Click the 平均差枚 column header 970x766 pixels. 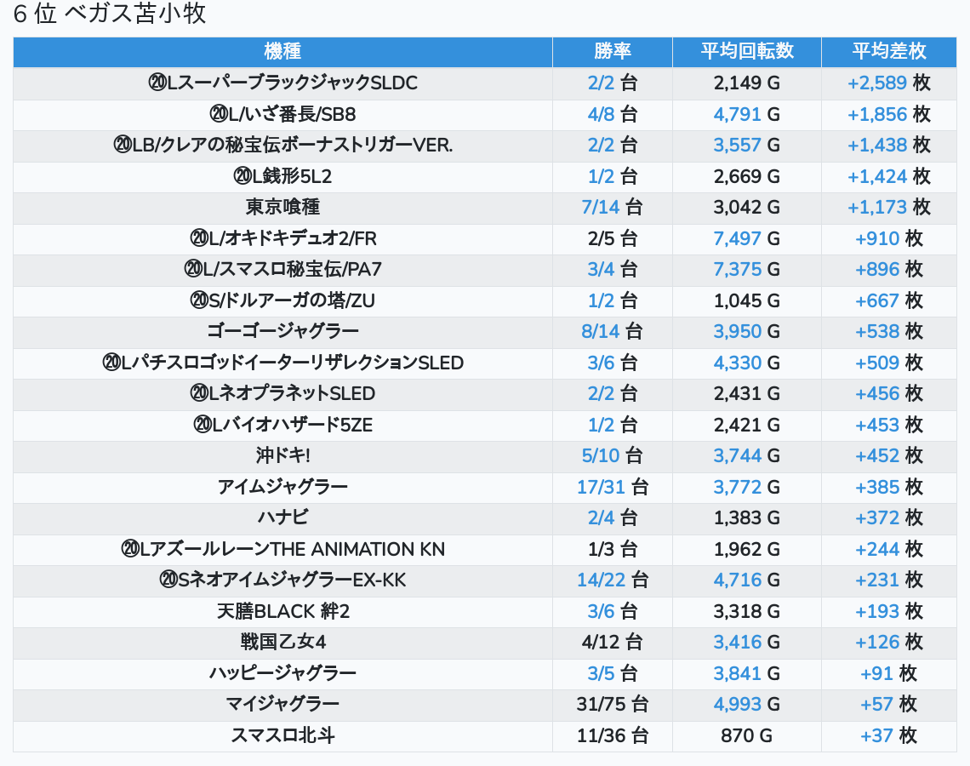coord(888,51)
